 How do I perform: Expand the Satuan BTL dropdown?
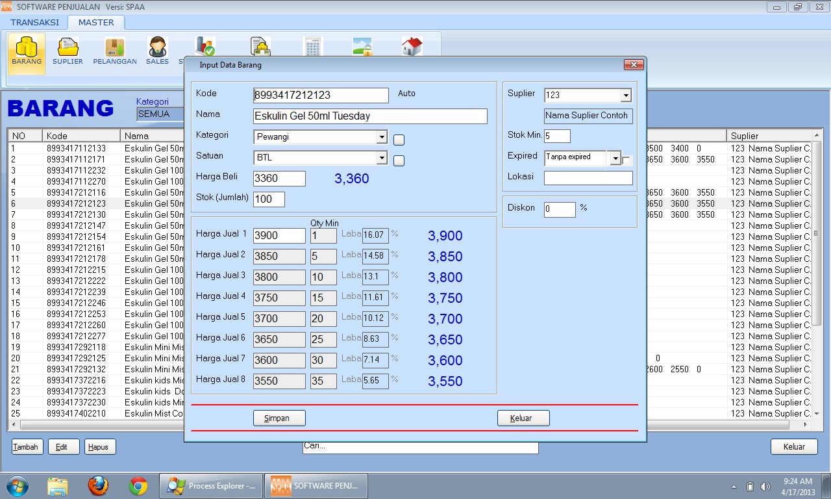[382, 158]
